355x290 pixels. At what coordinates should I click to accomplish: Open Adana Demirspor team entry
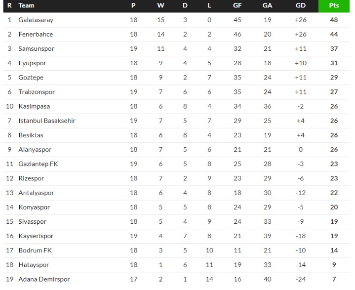44,279
